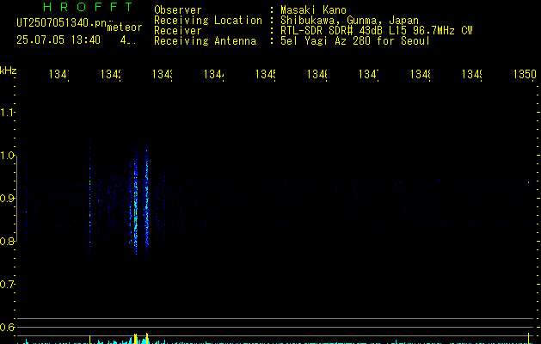Select the observer name Masaki Kano
The image size is (541, 344).
click(x=313, y=9)
